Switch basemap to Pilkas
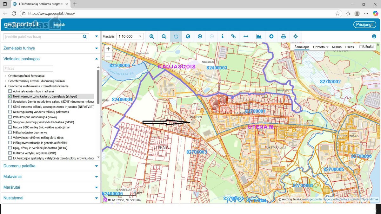The image size is (381, 214). (x=350, y=47)
